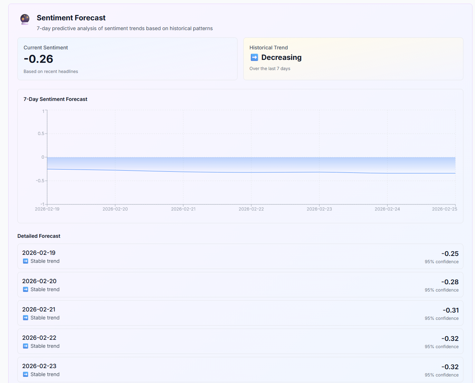Screen dimensions: 475x383
Task: Click the arrow icon beside Decreasing
Action: (255, 57)
